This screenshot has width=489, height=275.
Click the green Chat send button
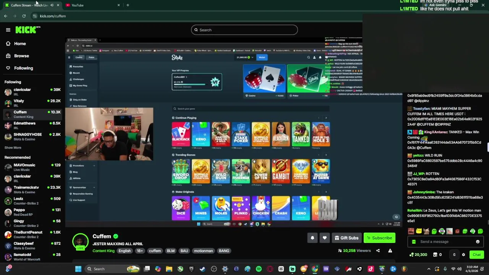477,255
